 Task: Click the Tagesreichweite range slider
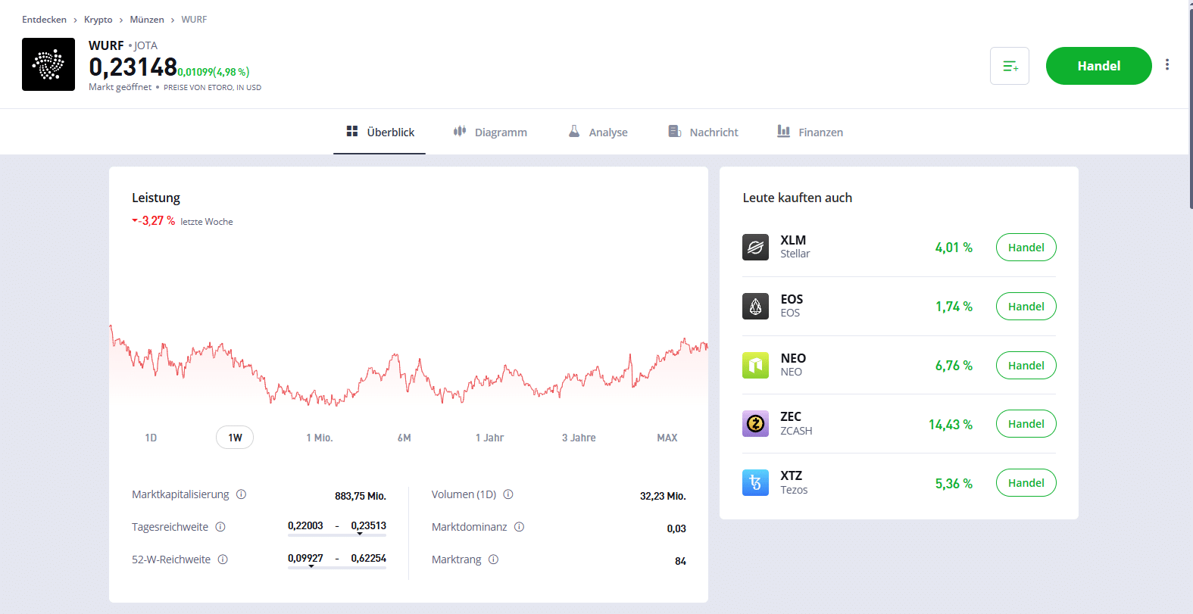click(x=337, y=535)
